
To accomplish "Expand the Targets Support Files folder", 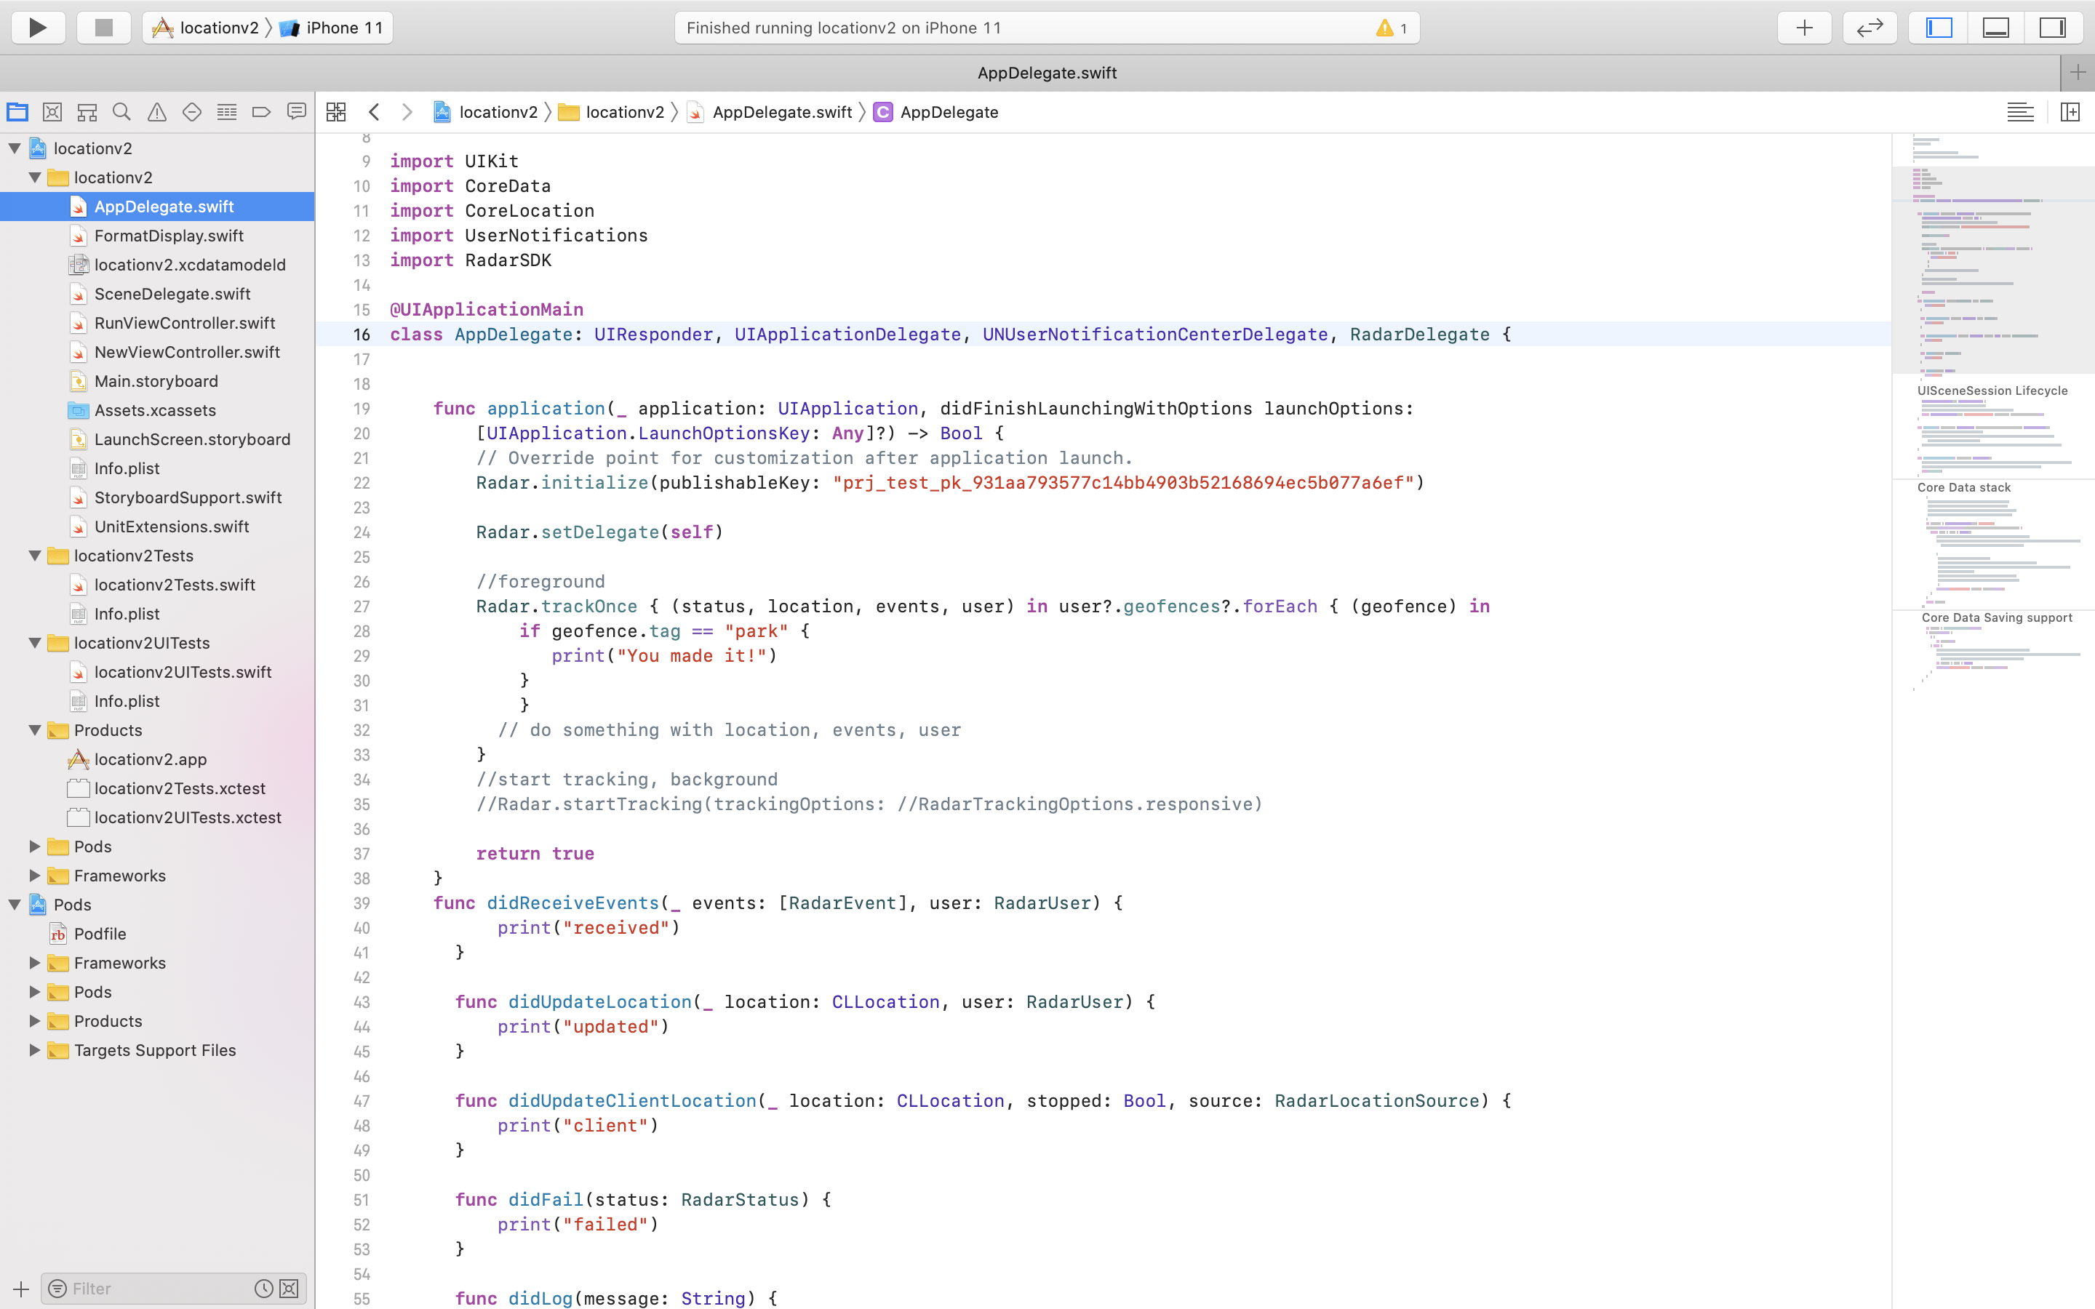I will tap(36, 1050).
